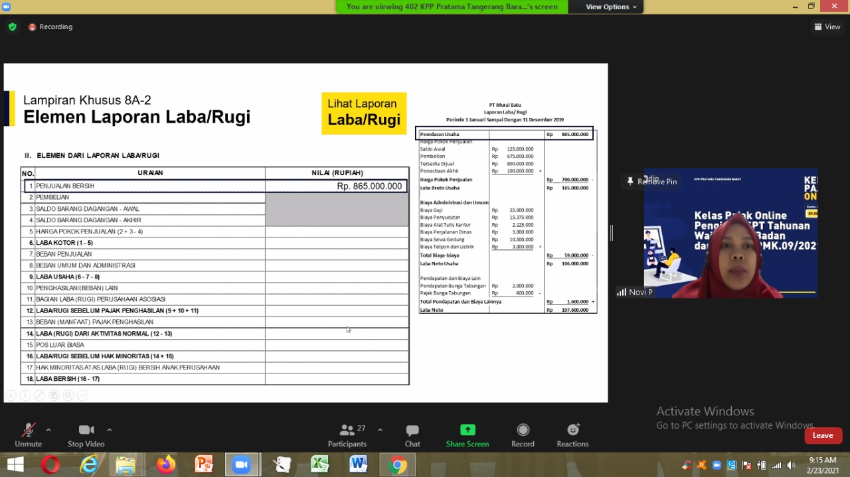
Task: Open Google Chrome from the taskbar
Action: click(x=398, y=464)
